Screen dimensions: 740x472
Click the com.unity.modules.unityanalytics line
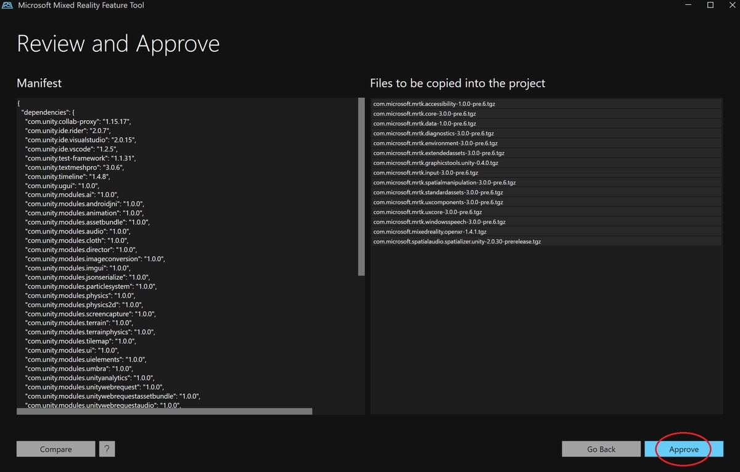(x=90, y=378)
